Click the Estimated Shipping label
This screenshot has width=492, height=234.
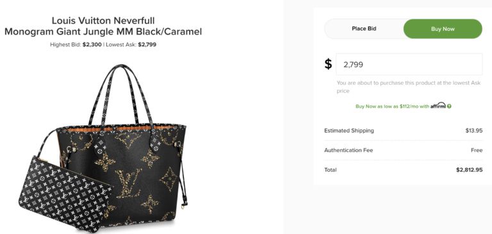pyautogui.click(x=349, y=131)
